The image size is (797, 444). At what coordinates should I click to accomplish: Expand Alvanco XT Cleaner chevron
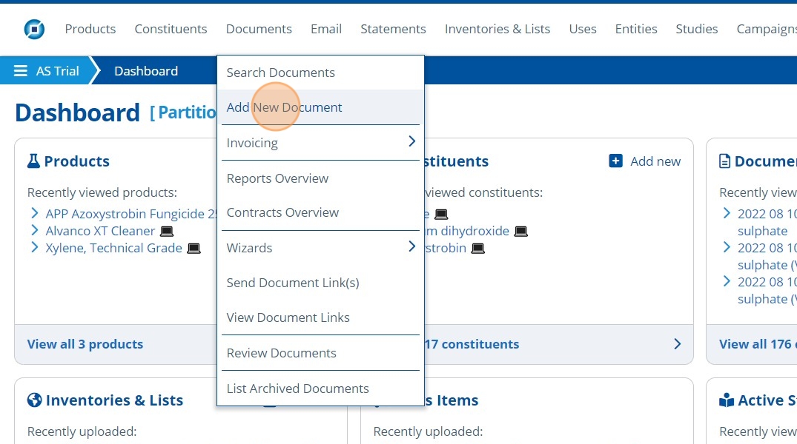coord(34,230)
